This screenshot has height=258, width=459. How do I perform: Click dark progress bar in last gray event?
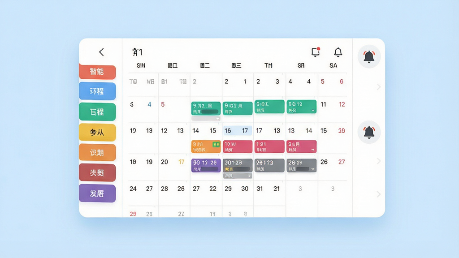(x=303, y=169)
